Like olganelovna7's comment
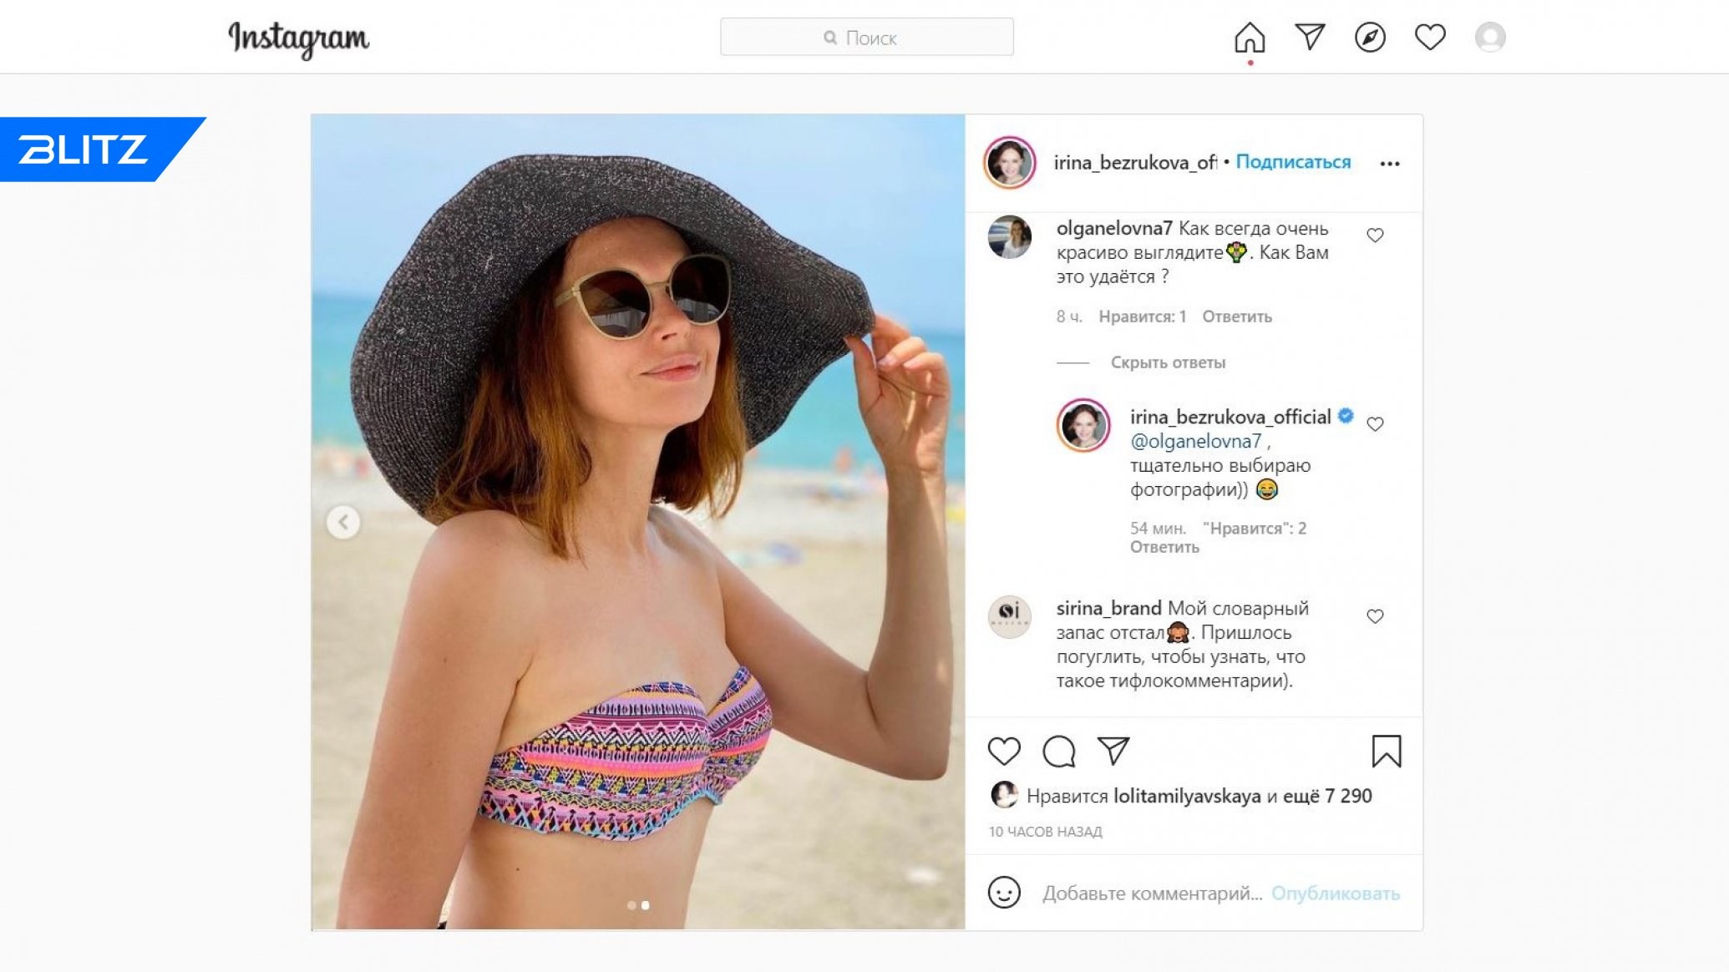Viewport: 1729px width, 972px height. point(1375,235)
